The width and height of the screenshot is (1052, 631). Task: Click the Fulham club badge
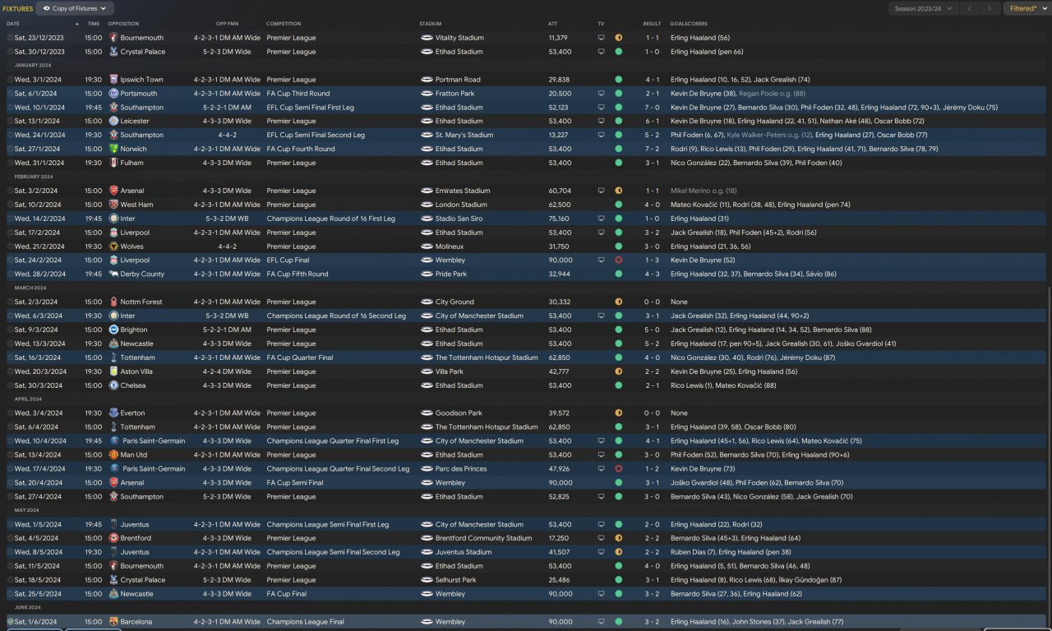coord(113,163)
